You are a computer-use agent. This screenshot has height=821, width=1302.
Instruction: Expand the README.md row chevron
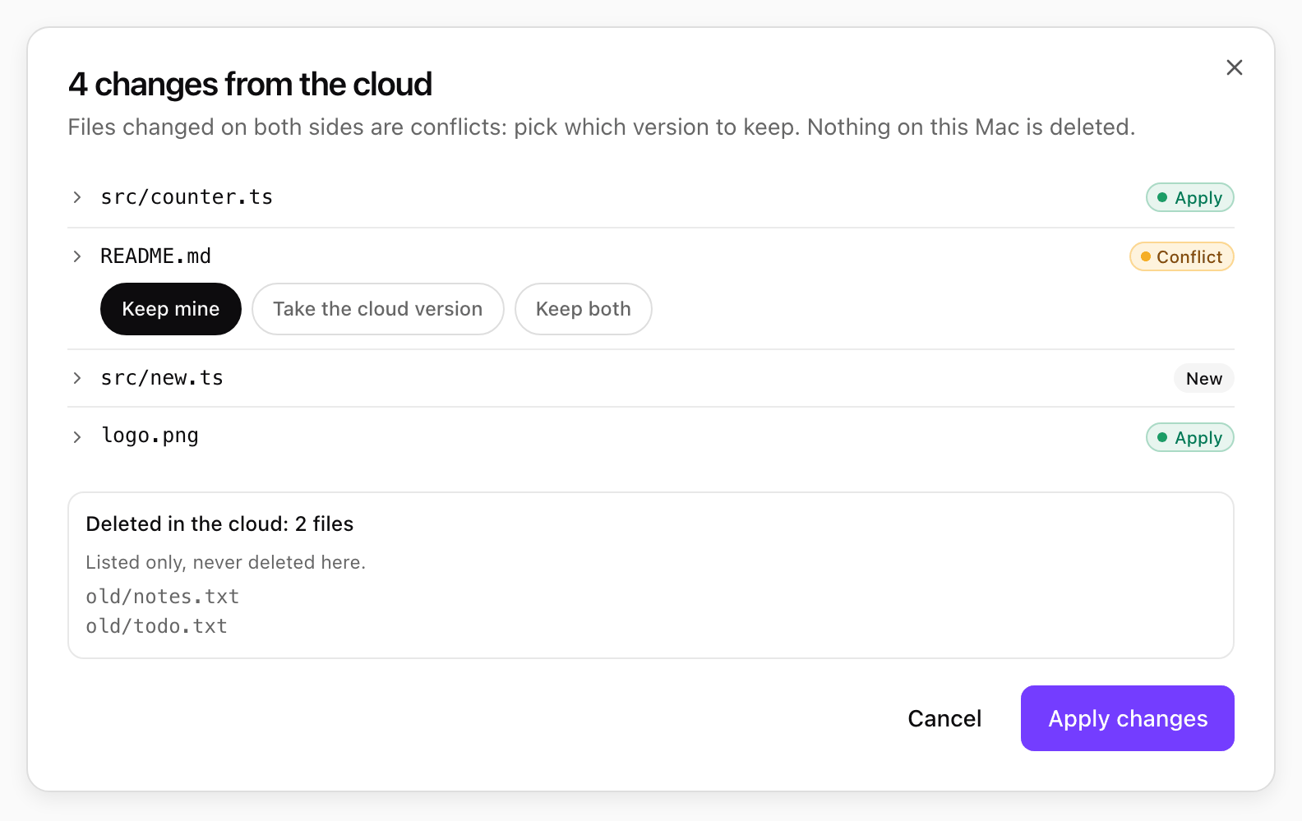[x=77, y=256]
